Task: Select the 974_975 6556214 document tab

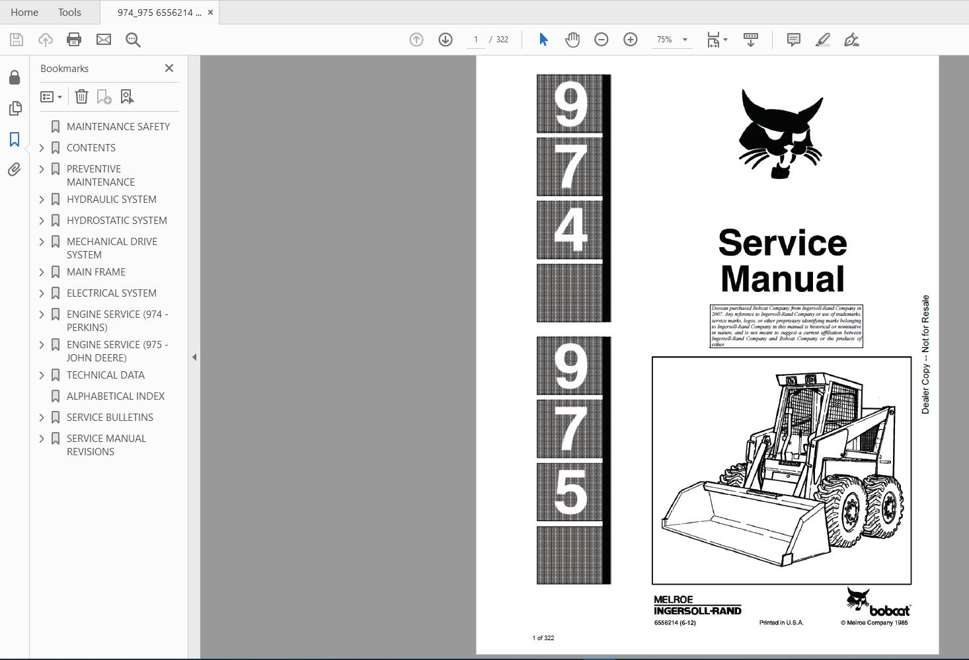Action: click(159, 12)
